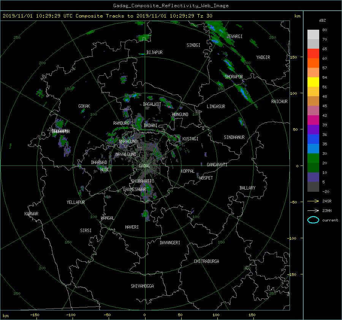Click the DAVANGERI city label
Screen dimensions: 342x320
click(x=170, y=243)
